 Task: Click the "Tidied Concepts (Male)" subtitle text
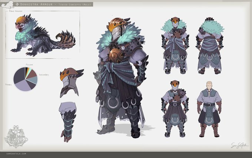point(75,4)
